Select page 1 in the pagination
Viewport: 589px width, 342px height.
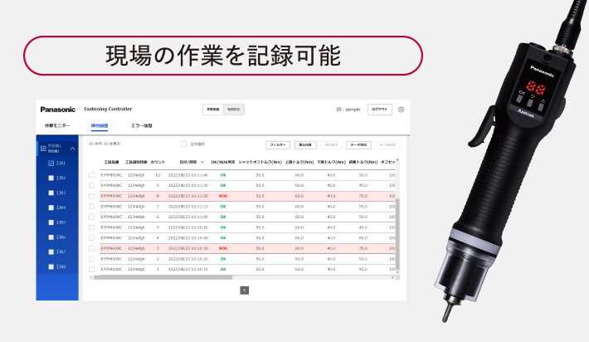coord(245,290)
